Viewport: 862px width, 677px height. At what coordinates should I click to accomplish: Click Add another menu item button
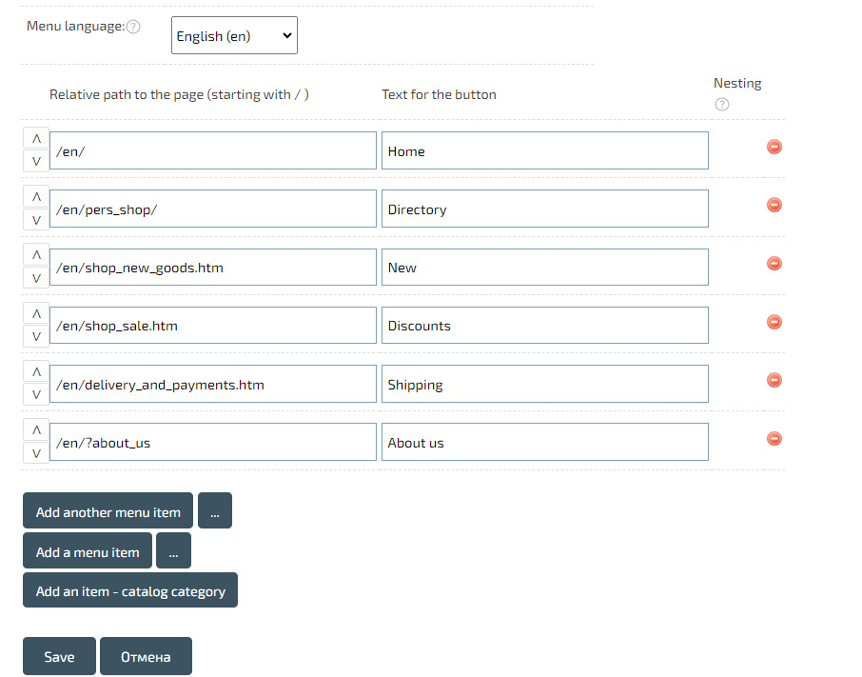[108, 511]
